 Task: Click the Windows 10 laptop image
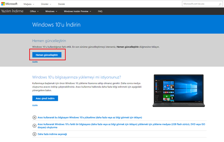[x=178, y=90]
